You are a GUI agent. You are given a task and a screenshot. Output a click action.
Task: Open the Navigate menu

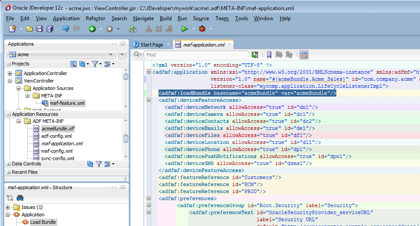pyautogui.click(x=143, y=18)
